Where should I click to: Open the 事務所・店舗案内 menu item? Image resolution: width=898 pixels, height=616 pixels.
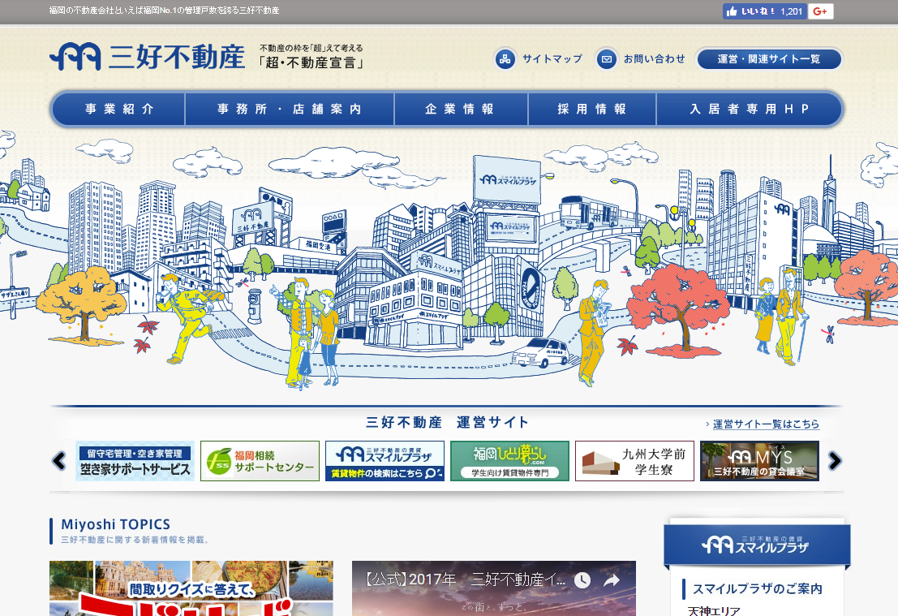tap(290, 109)
